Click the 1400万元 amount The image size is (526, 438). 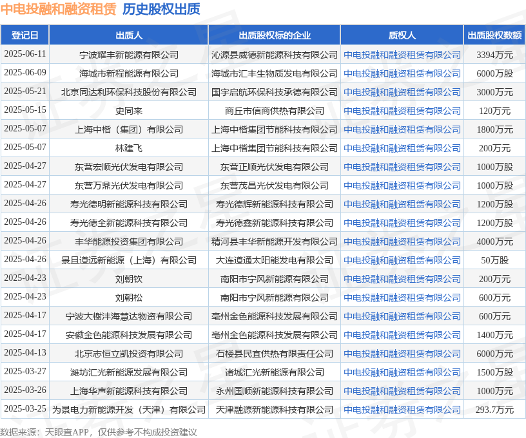pos(495,335)
